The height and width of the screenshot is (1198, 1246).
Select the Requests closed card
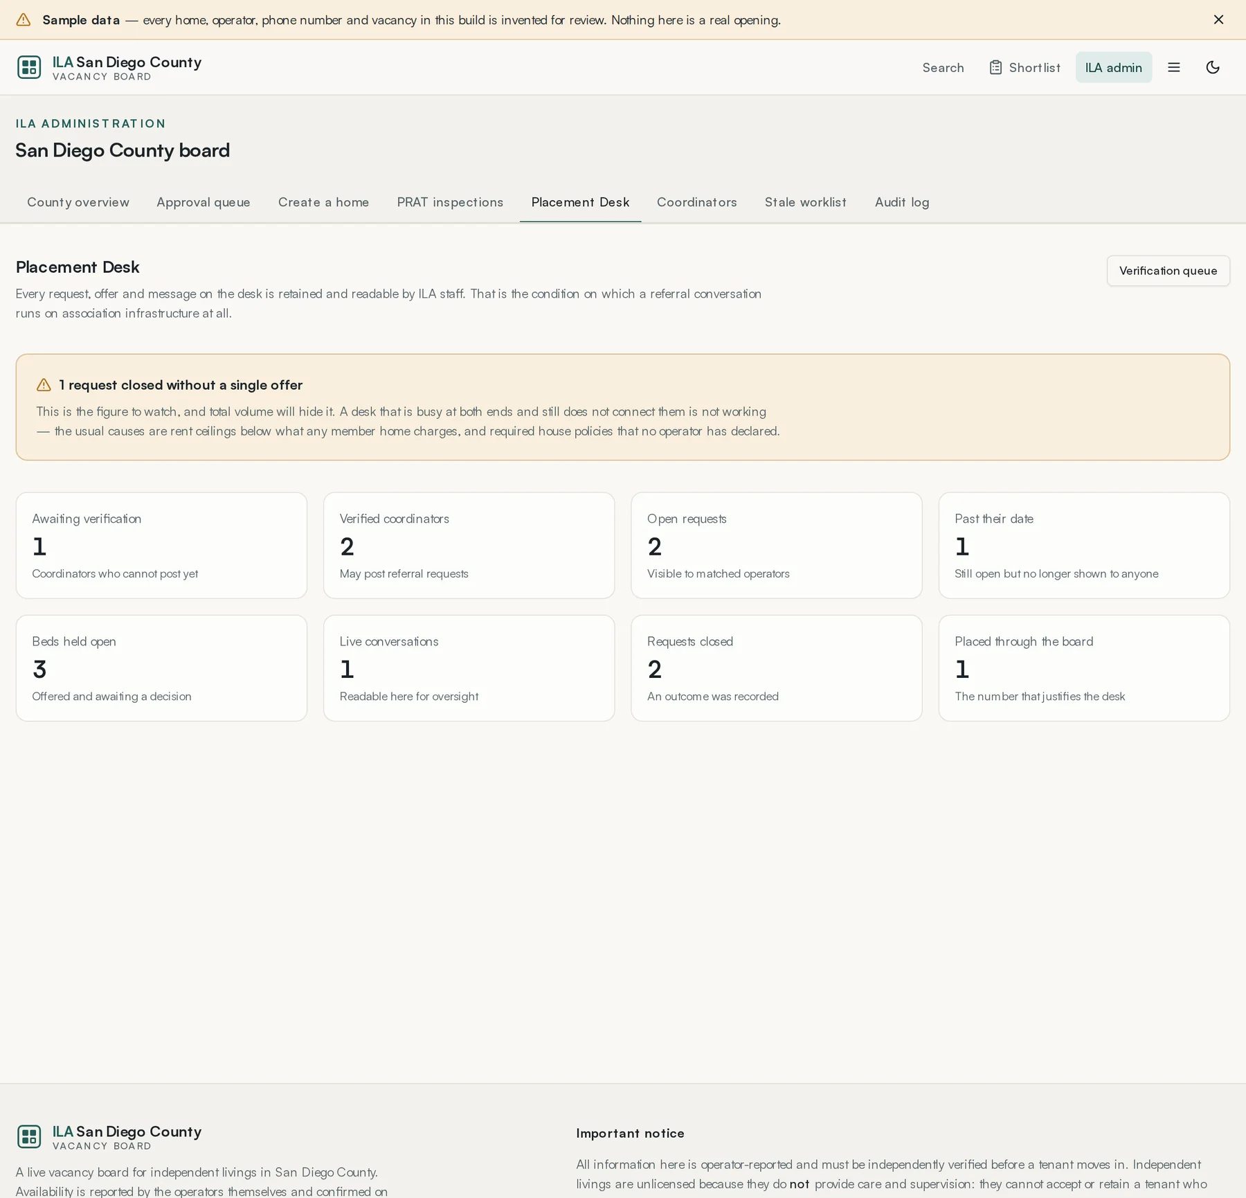coord(776,668)
